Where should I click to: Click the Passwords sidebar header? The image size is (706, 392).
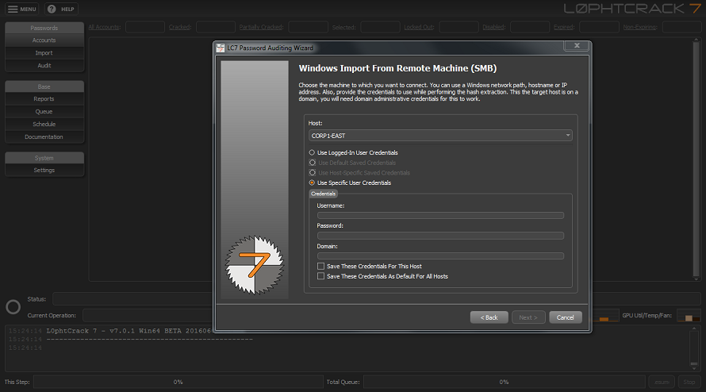click(44, 28)
